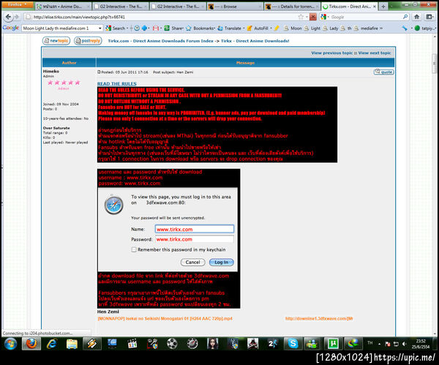
Task: Open Bookmarks star in Google toolbar
Action: (x=200, y=29)
